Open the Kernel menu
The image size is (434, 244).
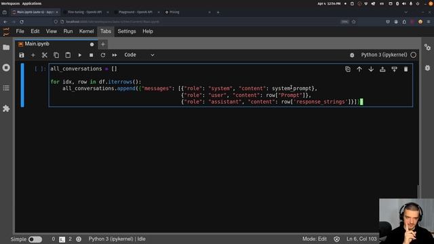(86, 31)
